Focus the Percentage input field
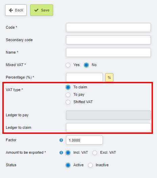Viewport: 157px width, 178px height. 84,77
